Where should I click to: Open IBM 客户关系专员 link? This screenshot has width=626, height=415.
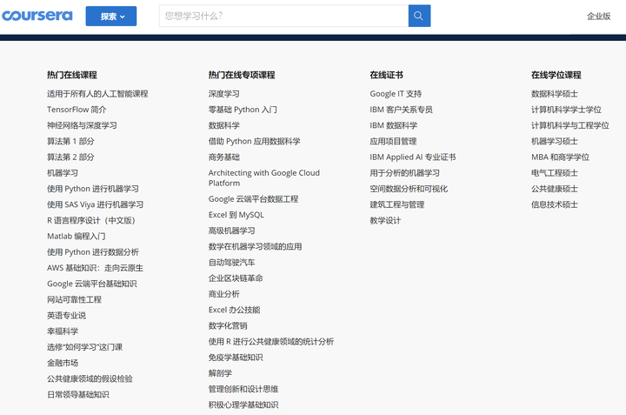click(401, 110)
